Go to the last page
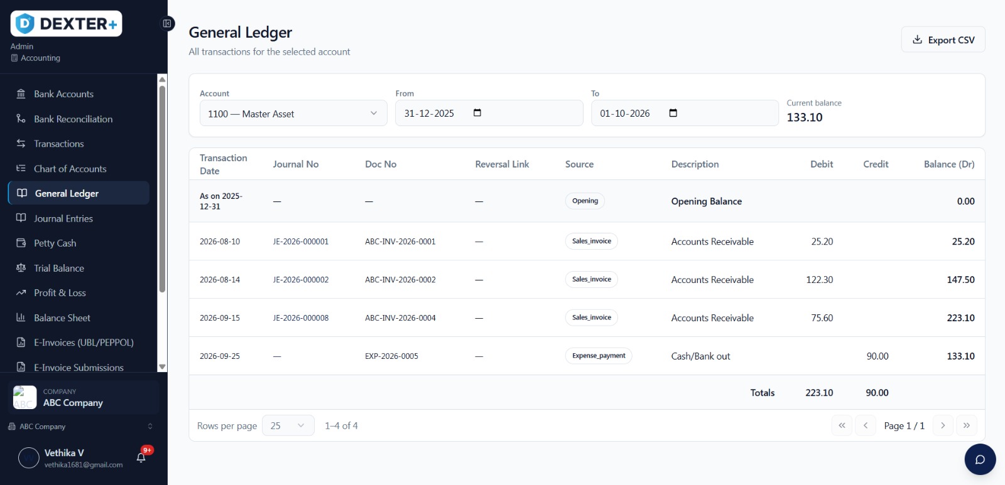The image size is (1005, 485). click(x=967, y=425)
